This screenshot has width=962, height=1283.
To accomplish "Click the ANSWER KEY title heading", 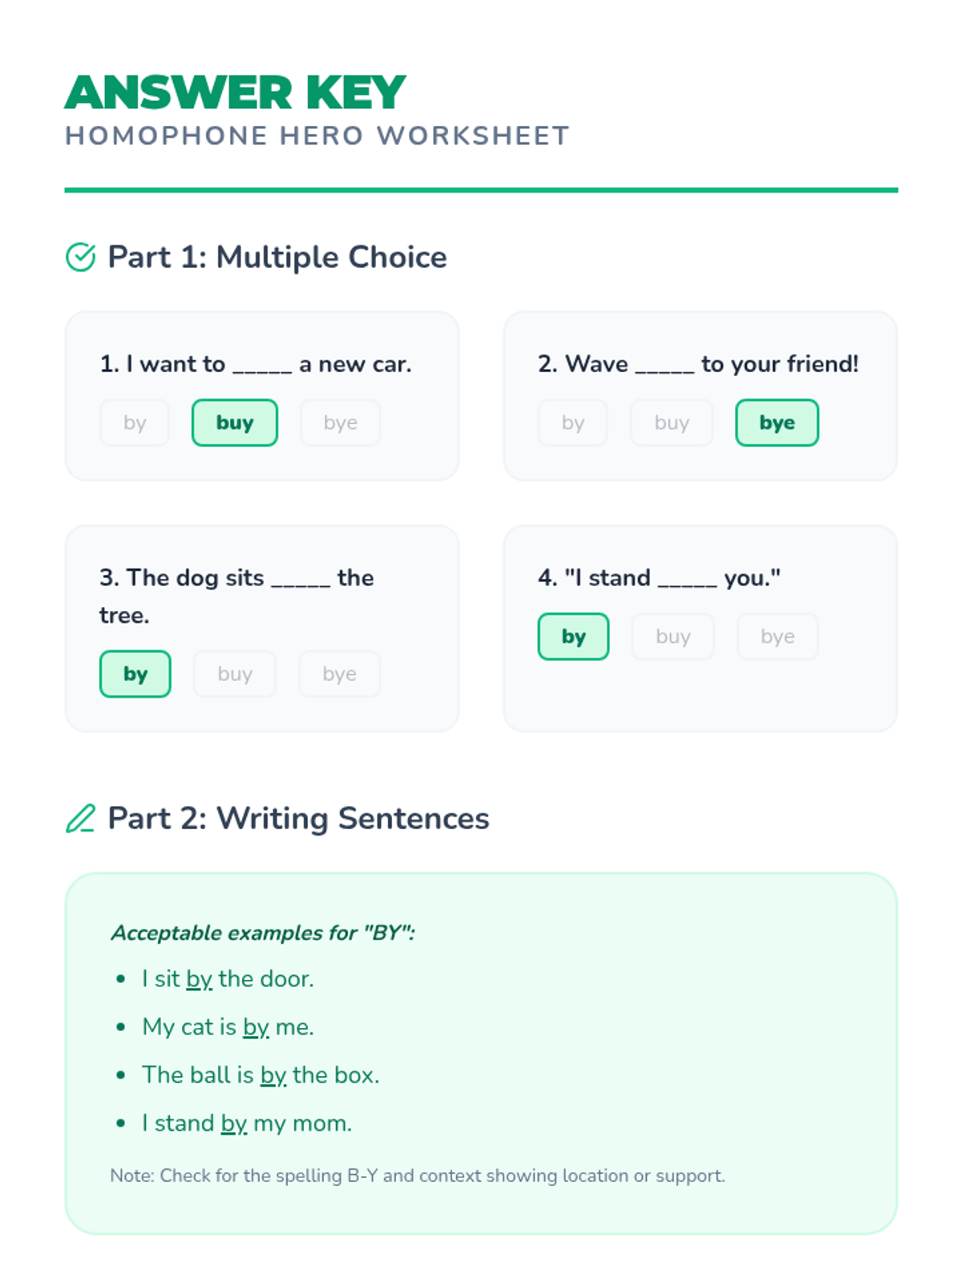I will [235, 92].
